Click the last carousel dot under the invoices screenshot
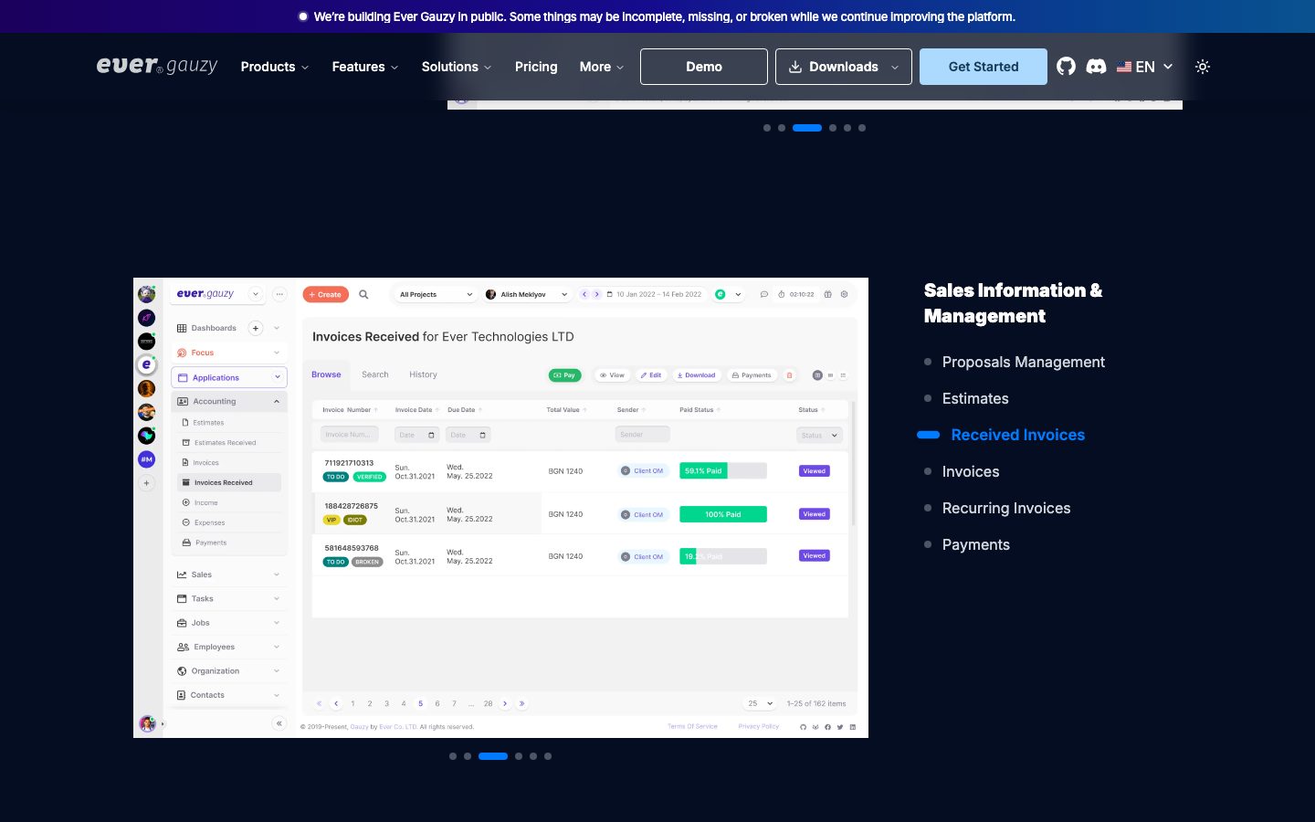The image size is (1315, 822). (548, 756)
